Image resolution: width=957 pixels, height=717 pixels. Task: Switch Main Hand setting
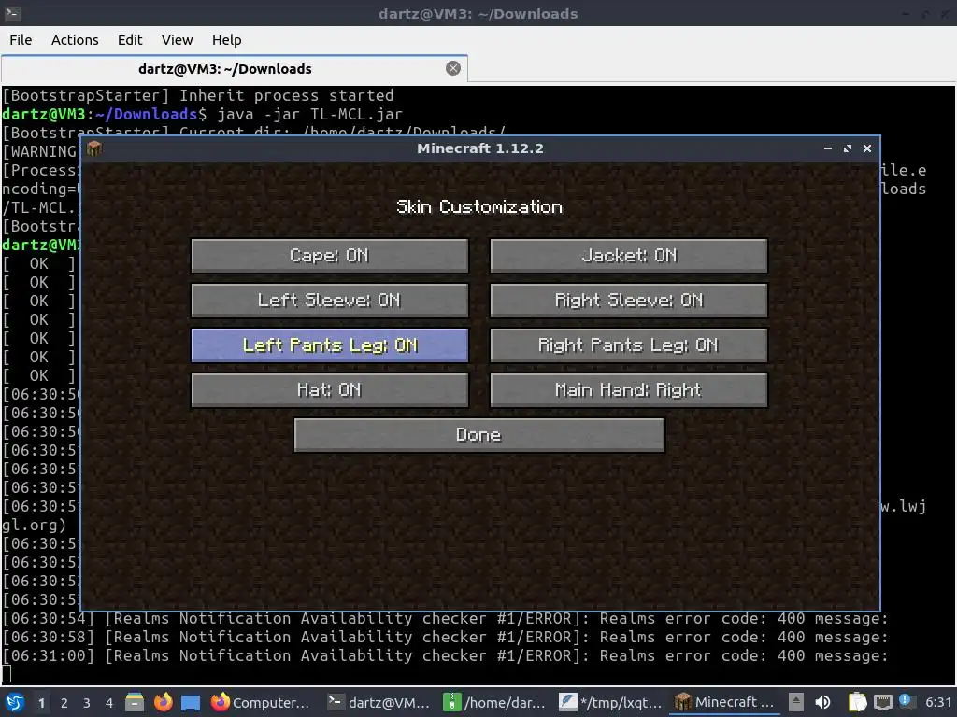[629, 389]
